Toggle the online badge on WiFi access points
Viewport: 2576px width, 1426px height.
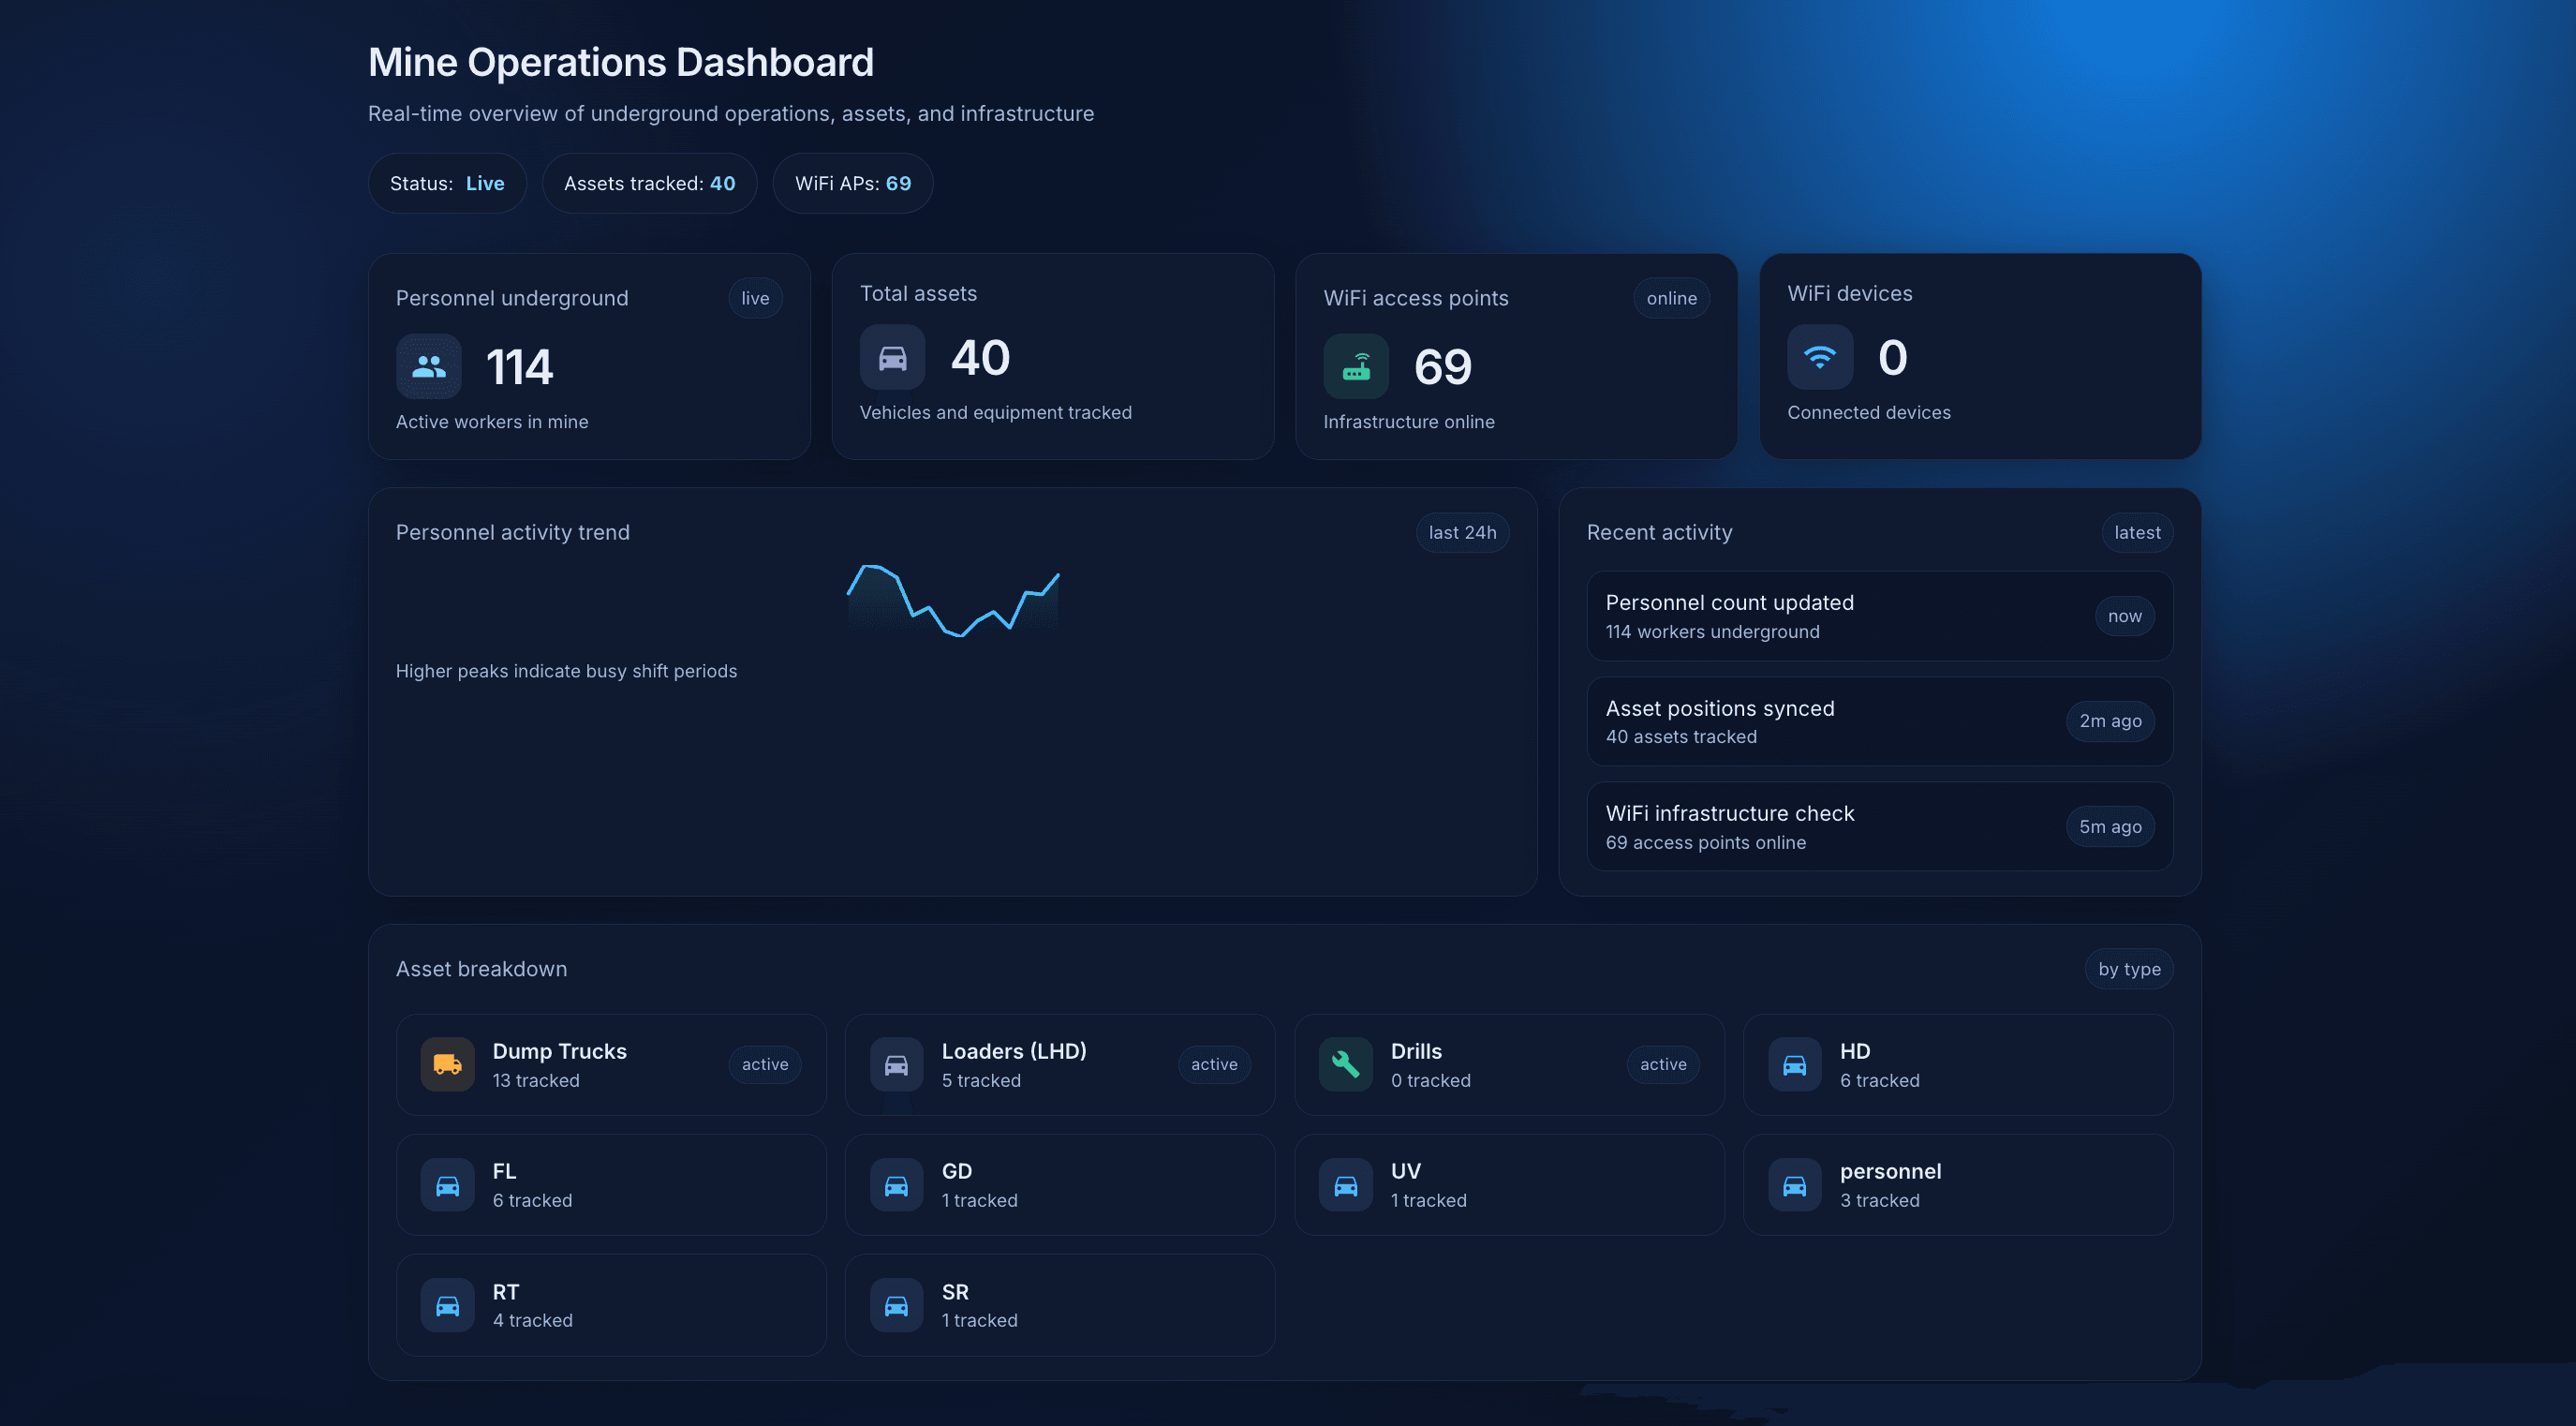(1671, 297)
